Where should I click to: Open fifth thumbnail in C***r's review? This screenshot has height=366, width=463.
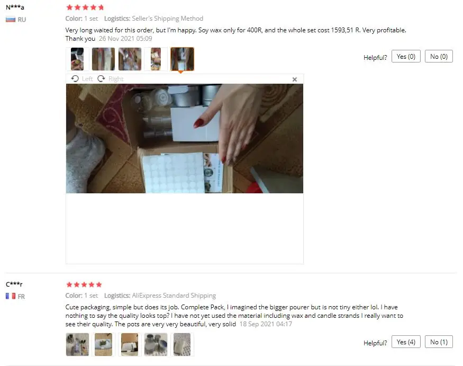[x=182, y=344]
